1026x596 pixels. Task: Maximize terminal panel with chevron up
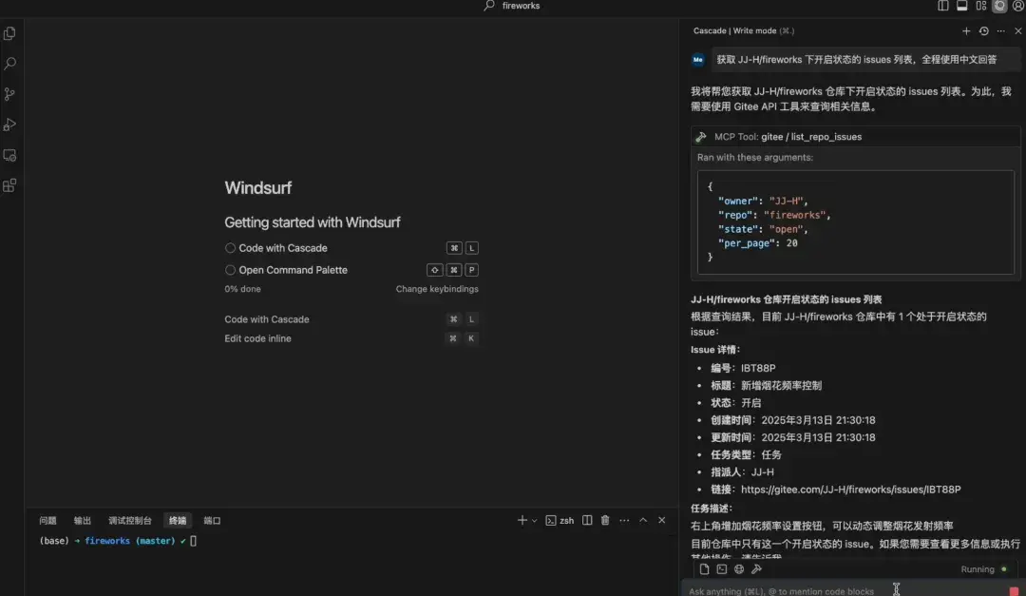pyautogui.click(x=643, y=521)
